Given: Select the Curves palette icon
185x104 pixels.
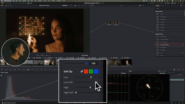Looking at the screenshot, I should 28,70.
